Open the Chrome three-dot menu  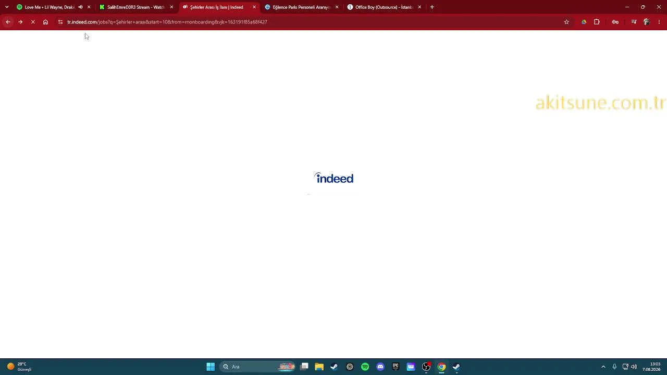coord(659,22)
